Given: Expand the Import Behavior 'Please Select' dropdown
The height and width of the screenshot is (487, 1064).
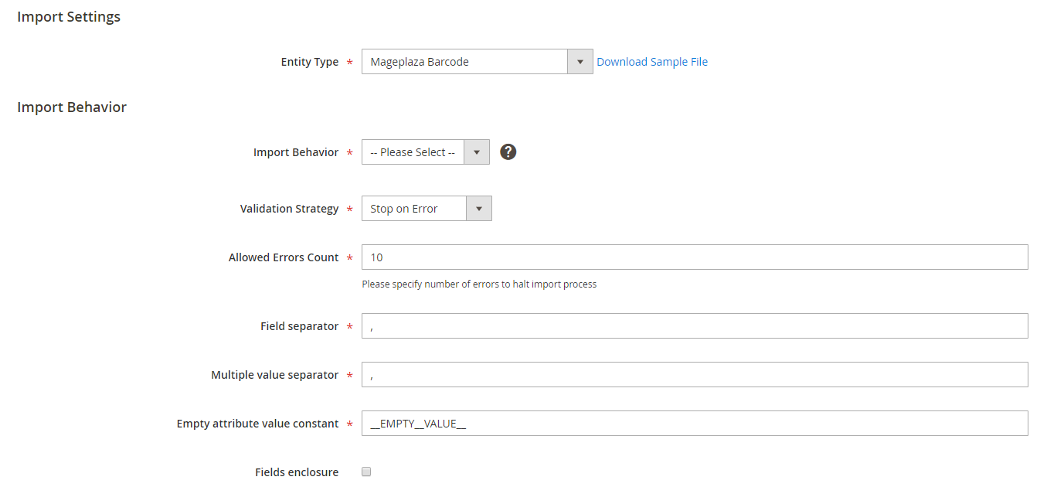Looking at the screenshot, I should pyautogui.click(x=425, y=152).
